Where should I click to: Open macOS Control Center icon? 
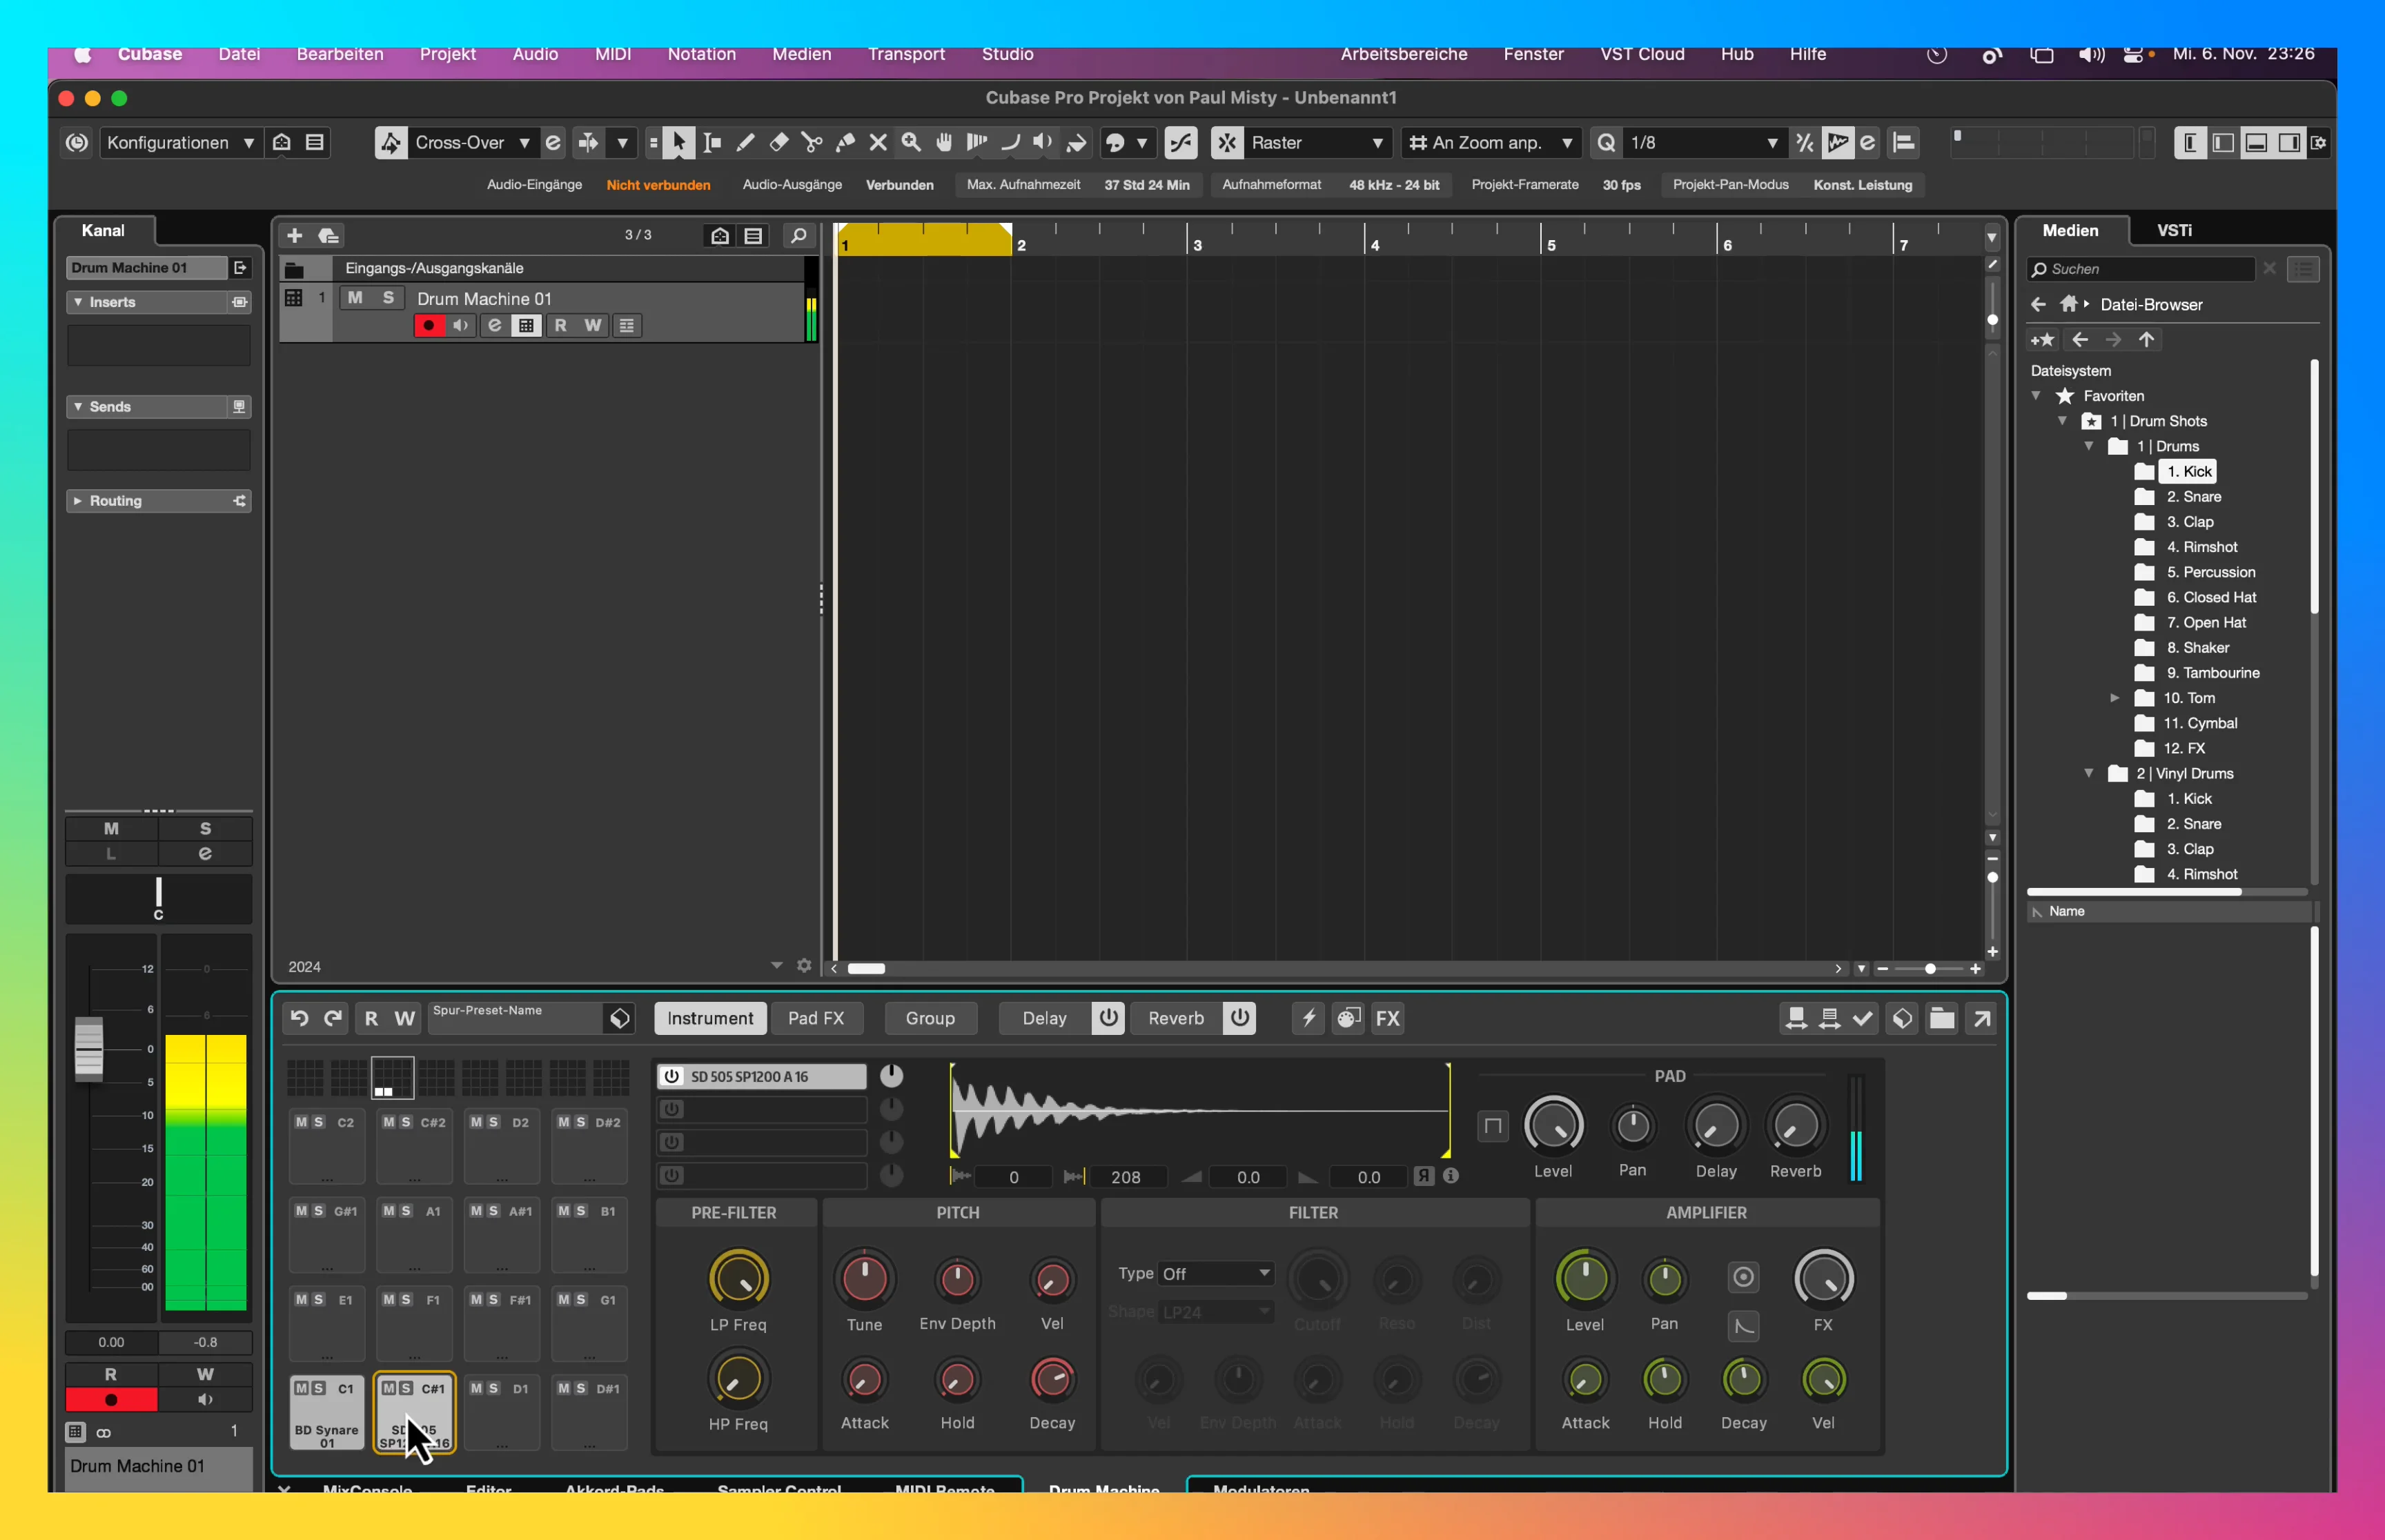pyautogui.click(x=2135, y=55)
